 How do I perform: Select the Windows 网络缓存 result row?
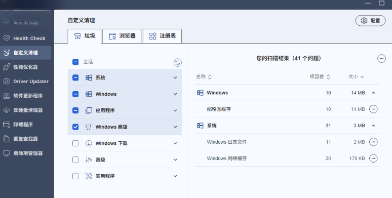click(288, 159)
